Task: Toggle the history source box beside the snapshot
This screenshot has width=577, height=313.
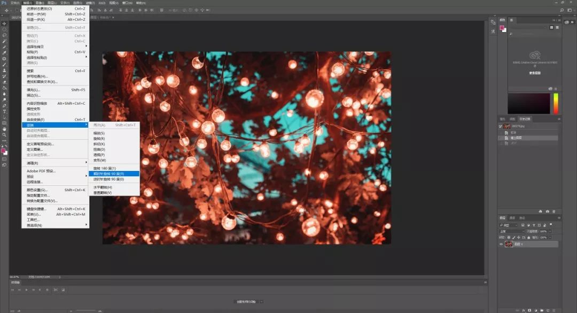Action: pos(501,127)
